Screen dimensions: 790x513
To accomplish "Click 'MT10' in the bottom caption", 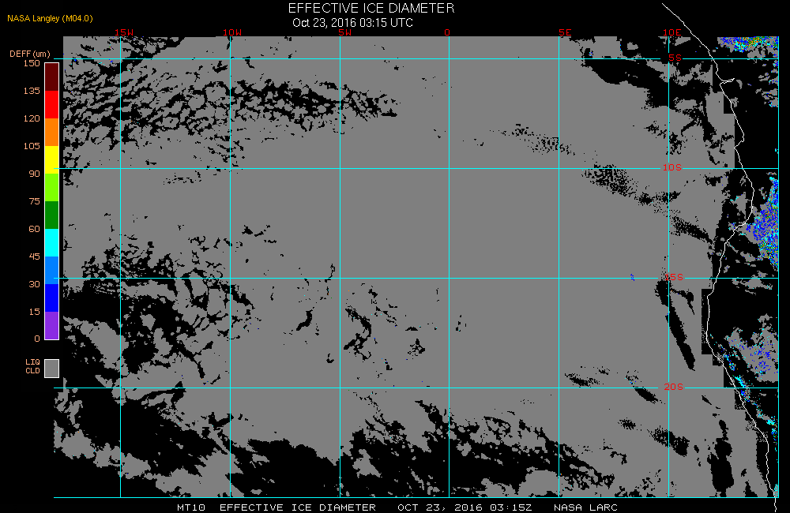I will 191,507.
